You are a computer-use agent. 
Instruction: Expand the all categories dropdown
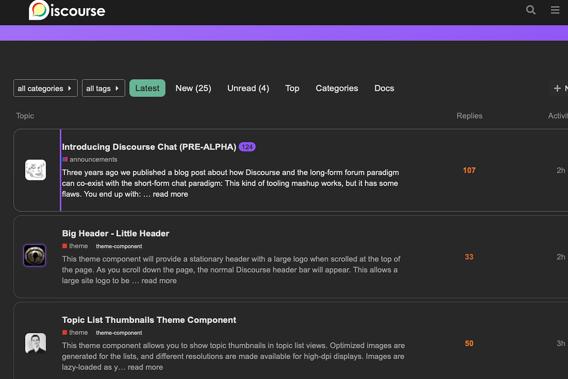click(46, 88)
